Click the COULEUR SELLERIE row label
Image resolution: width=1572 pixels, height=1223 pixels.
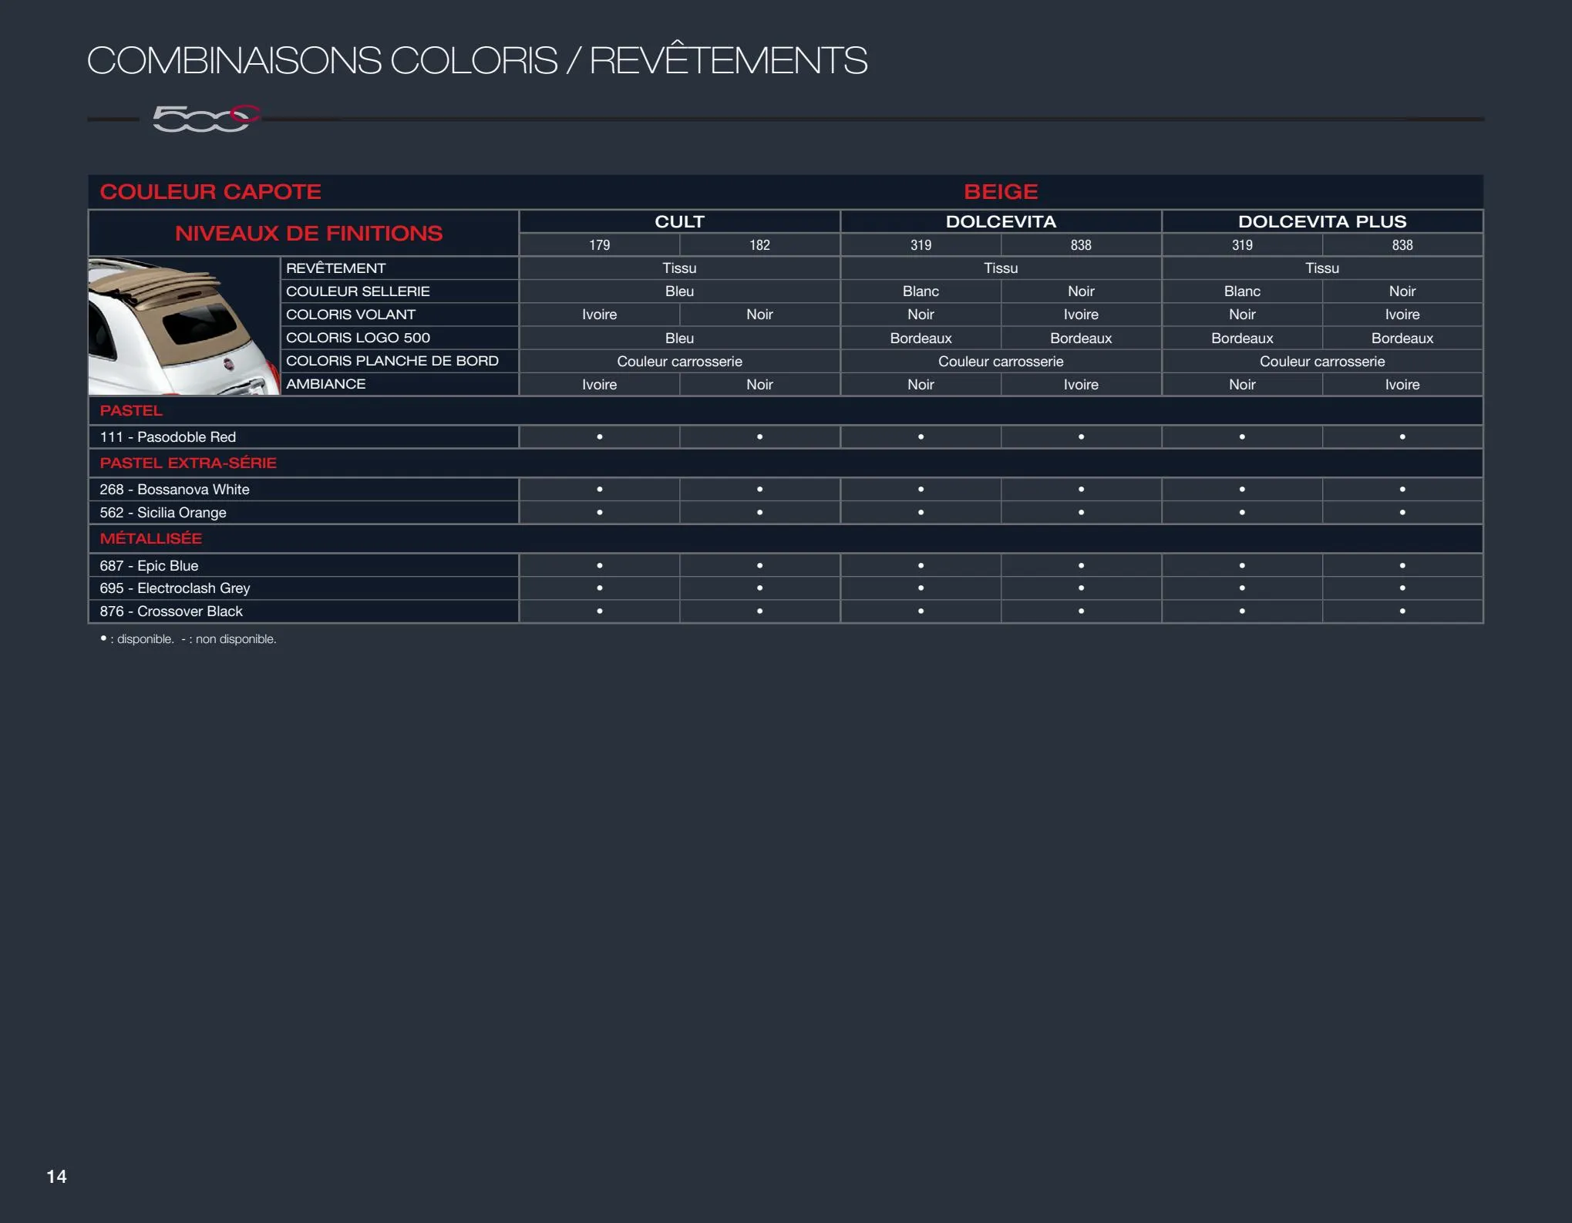[358, 291]
